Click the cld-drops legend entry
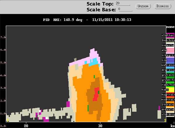The height and width of the screenshot is (128, 175). [x=168, y=114]
